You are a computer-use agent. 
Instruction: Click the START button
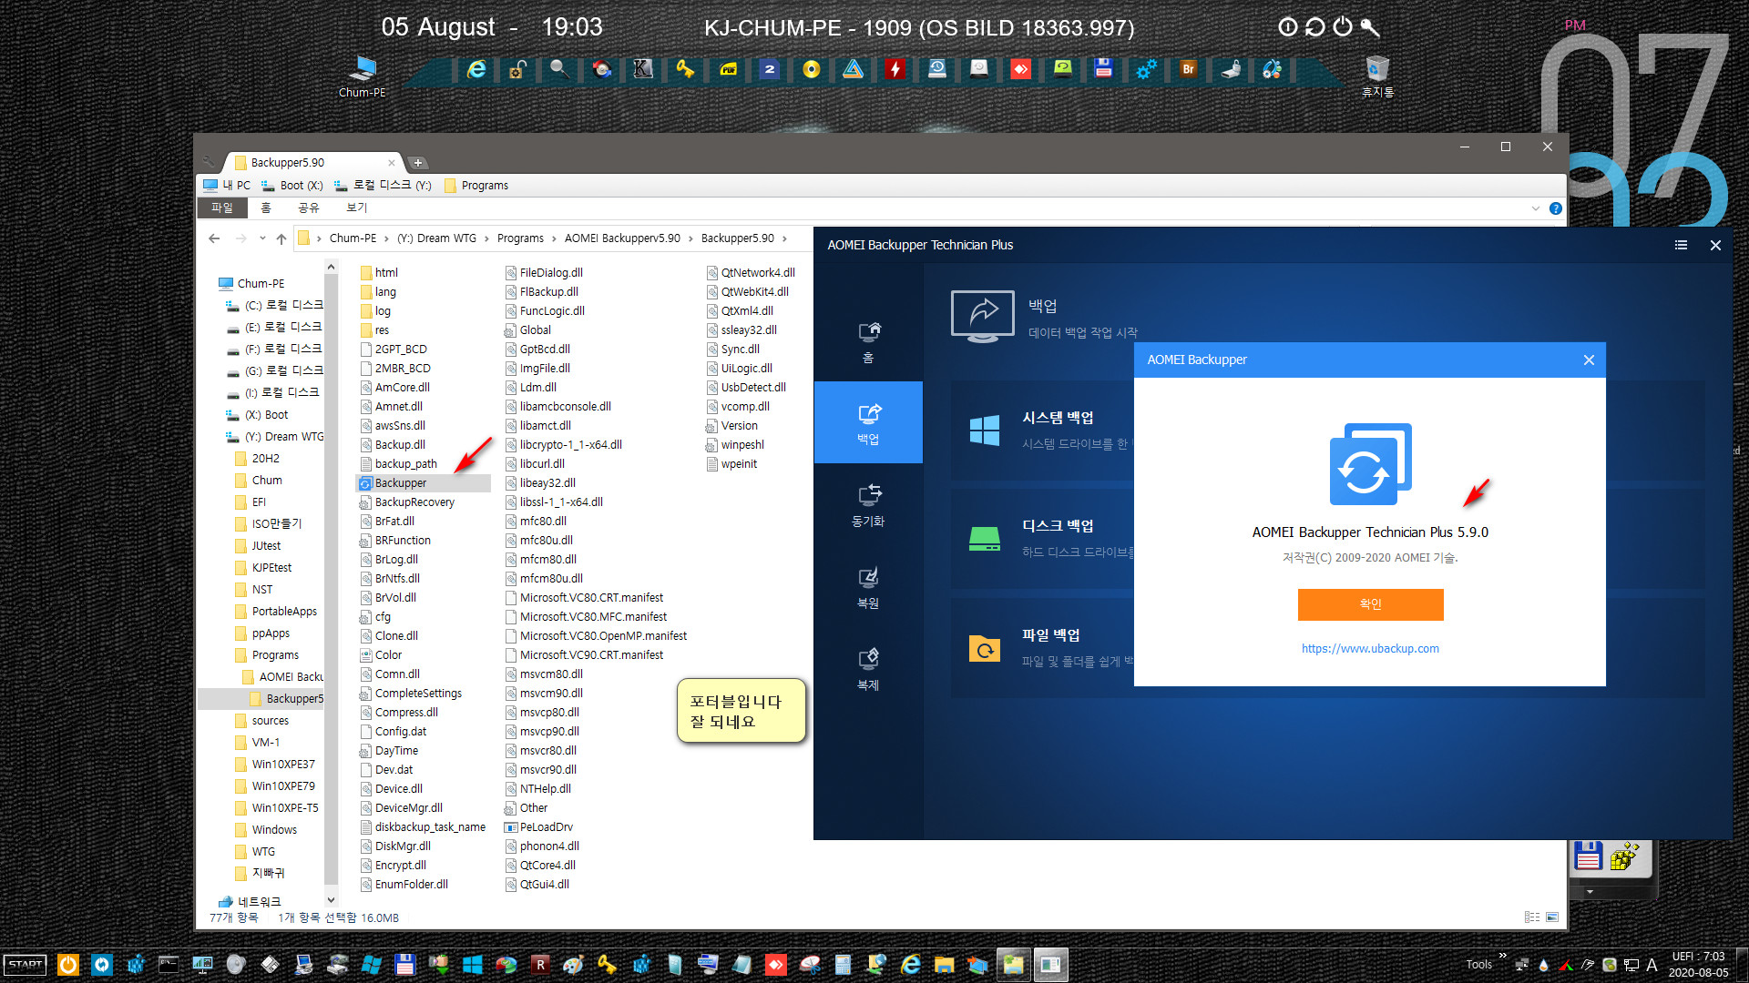(x=26, y=964)
